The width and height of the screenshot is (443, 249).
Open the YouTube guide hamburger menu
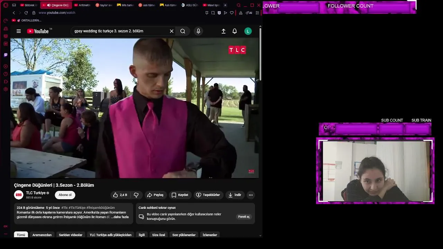pos(19,31)
